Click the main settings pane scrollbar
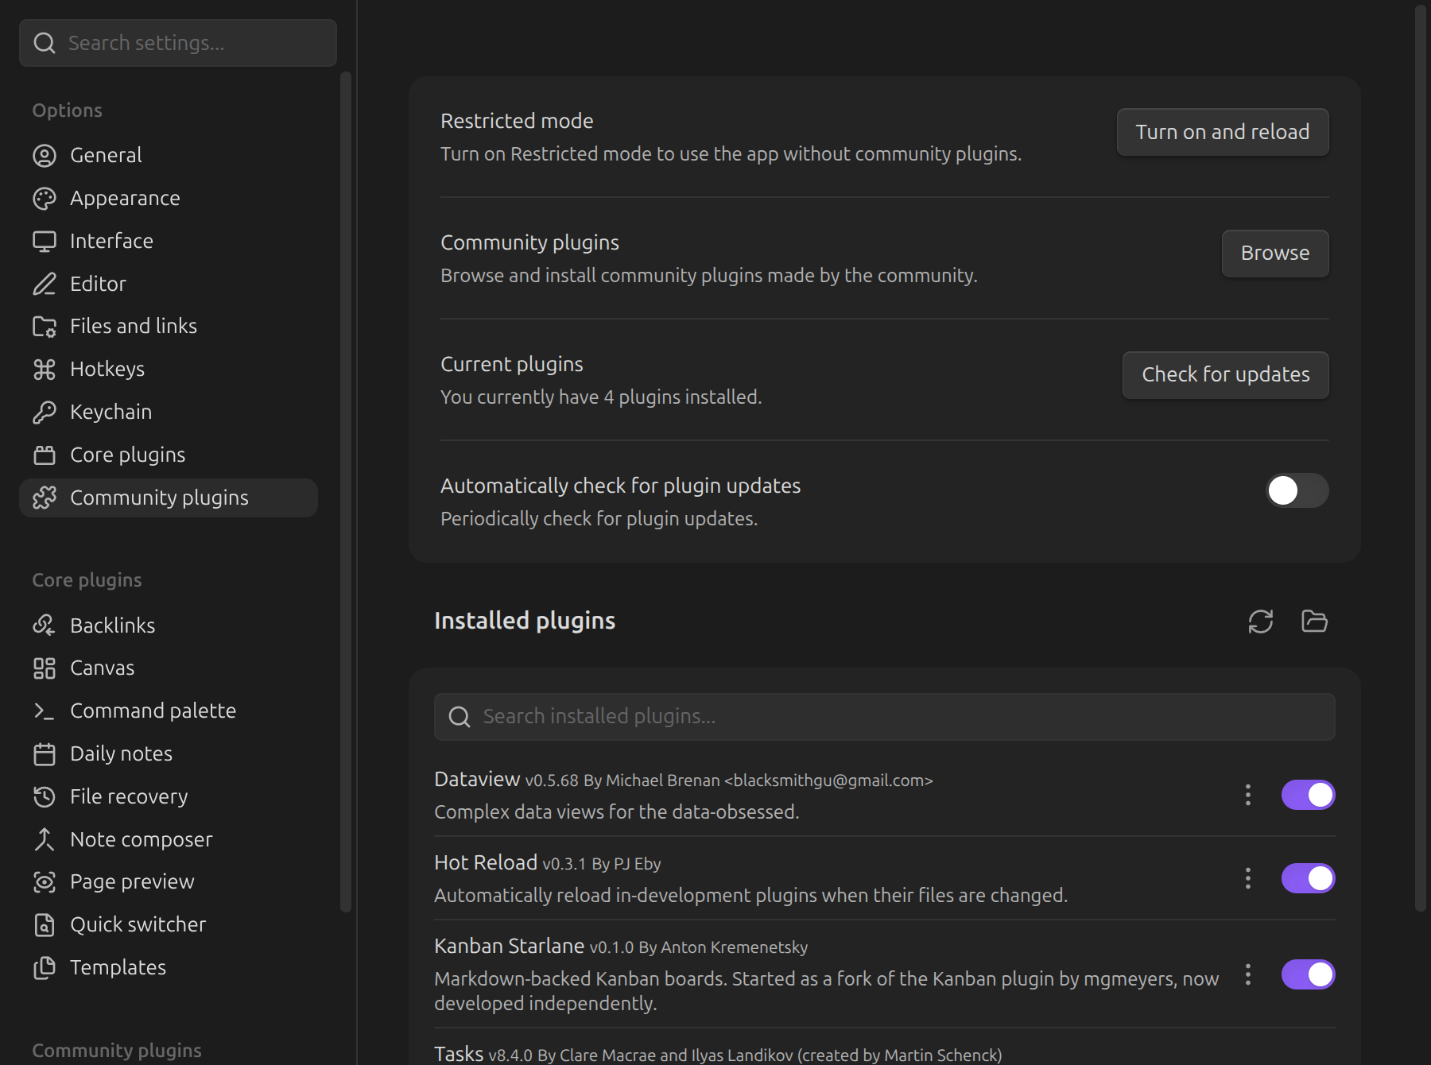Screen dimensions: 1431x1065 [1421, 458]
